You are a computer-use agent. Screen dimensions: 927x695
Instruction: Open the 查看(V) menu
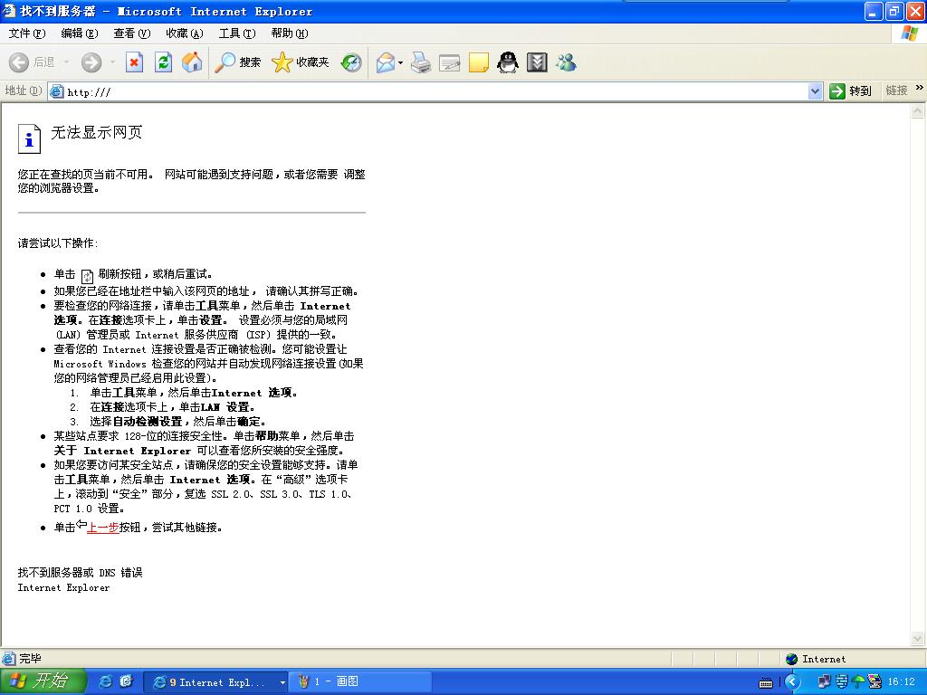[x=132, y=33]
